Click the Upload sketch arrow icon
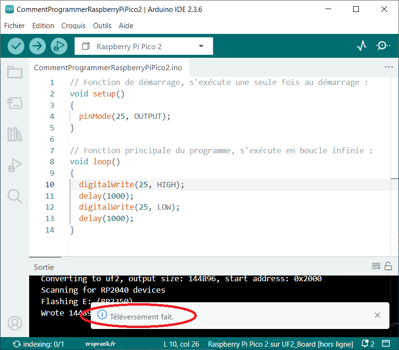This screenshot has width=399, height=350. 37,46
